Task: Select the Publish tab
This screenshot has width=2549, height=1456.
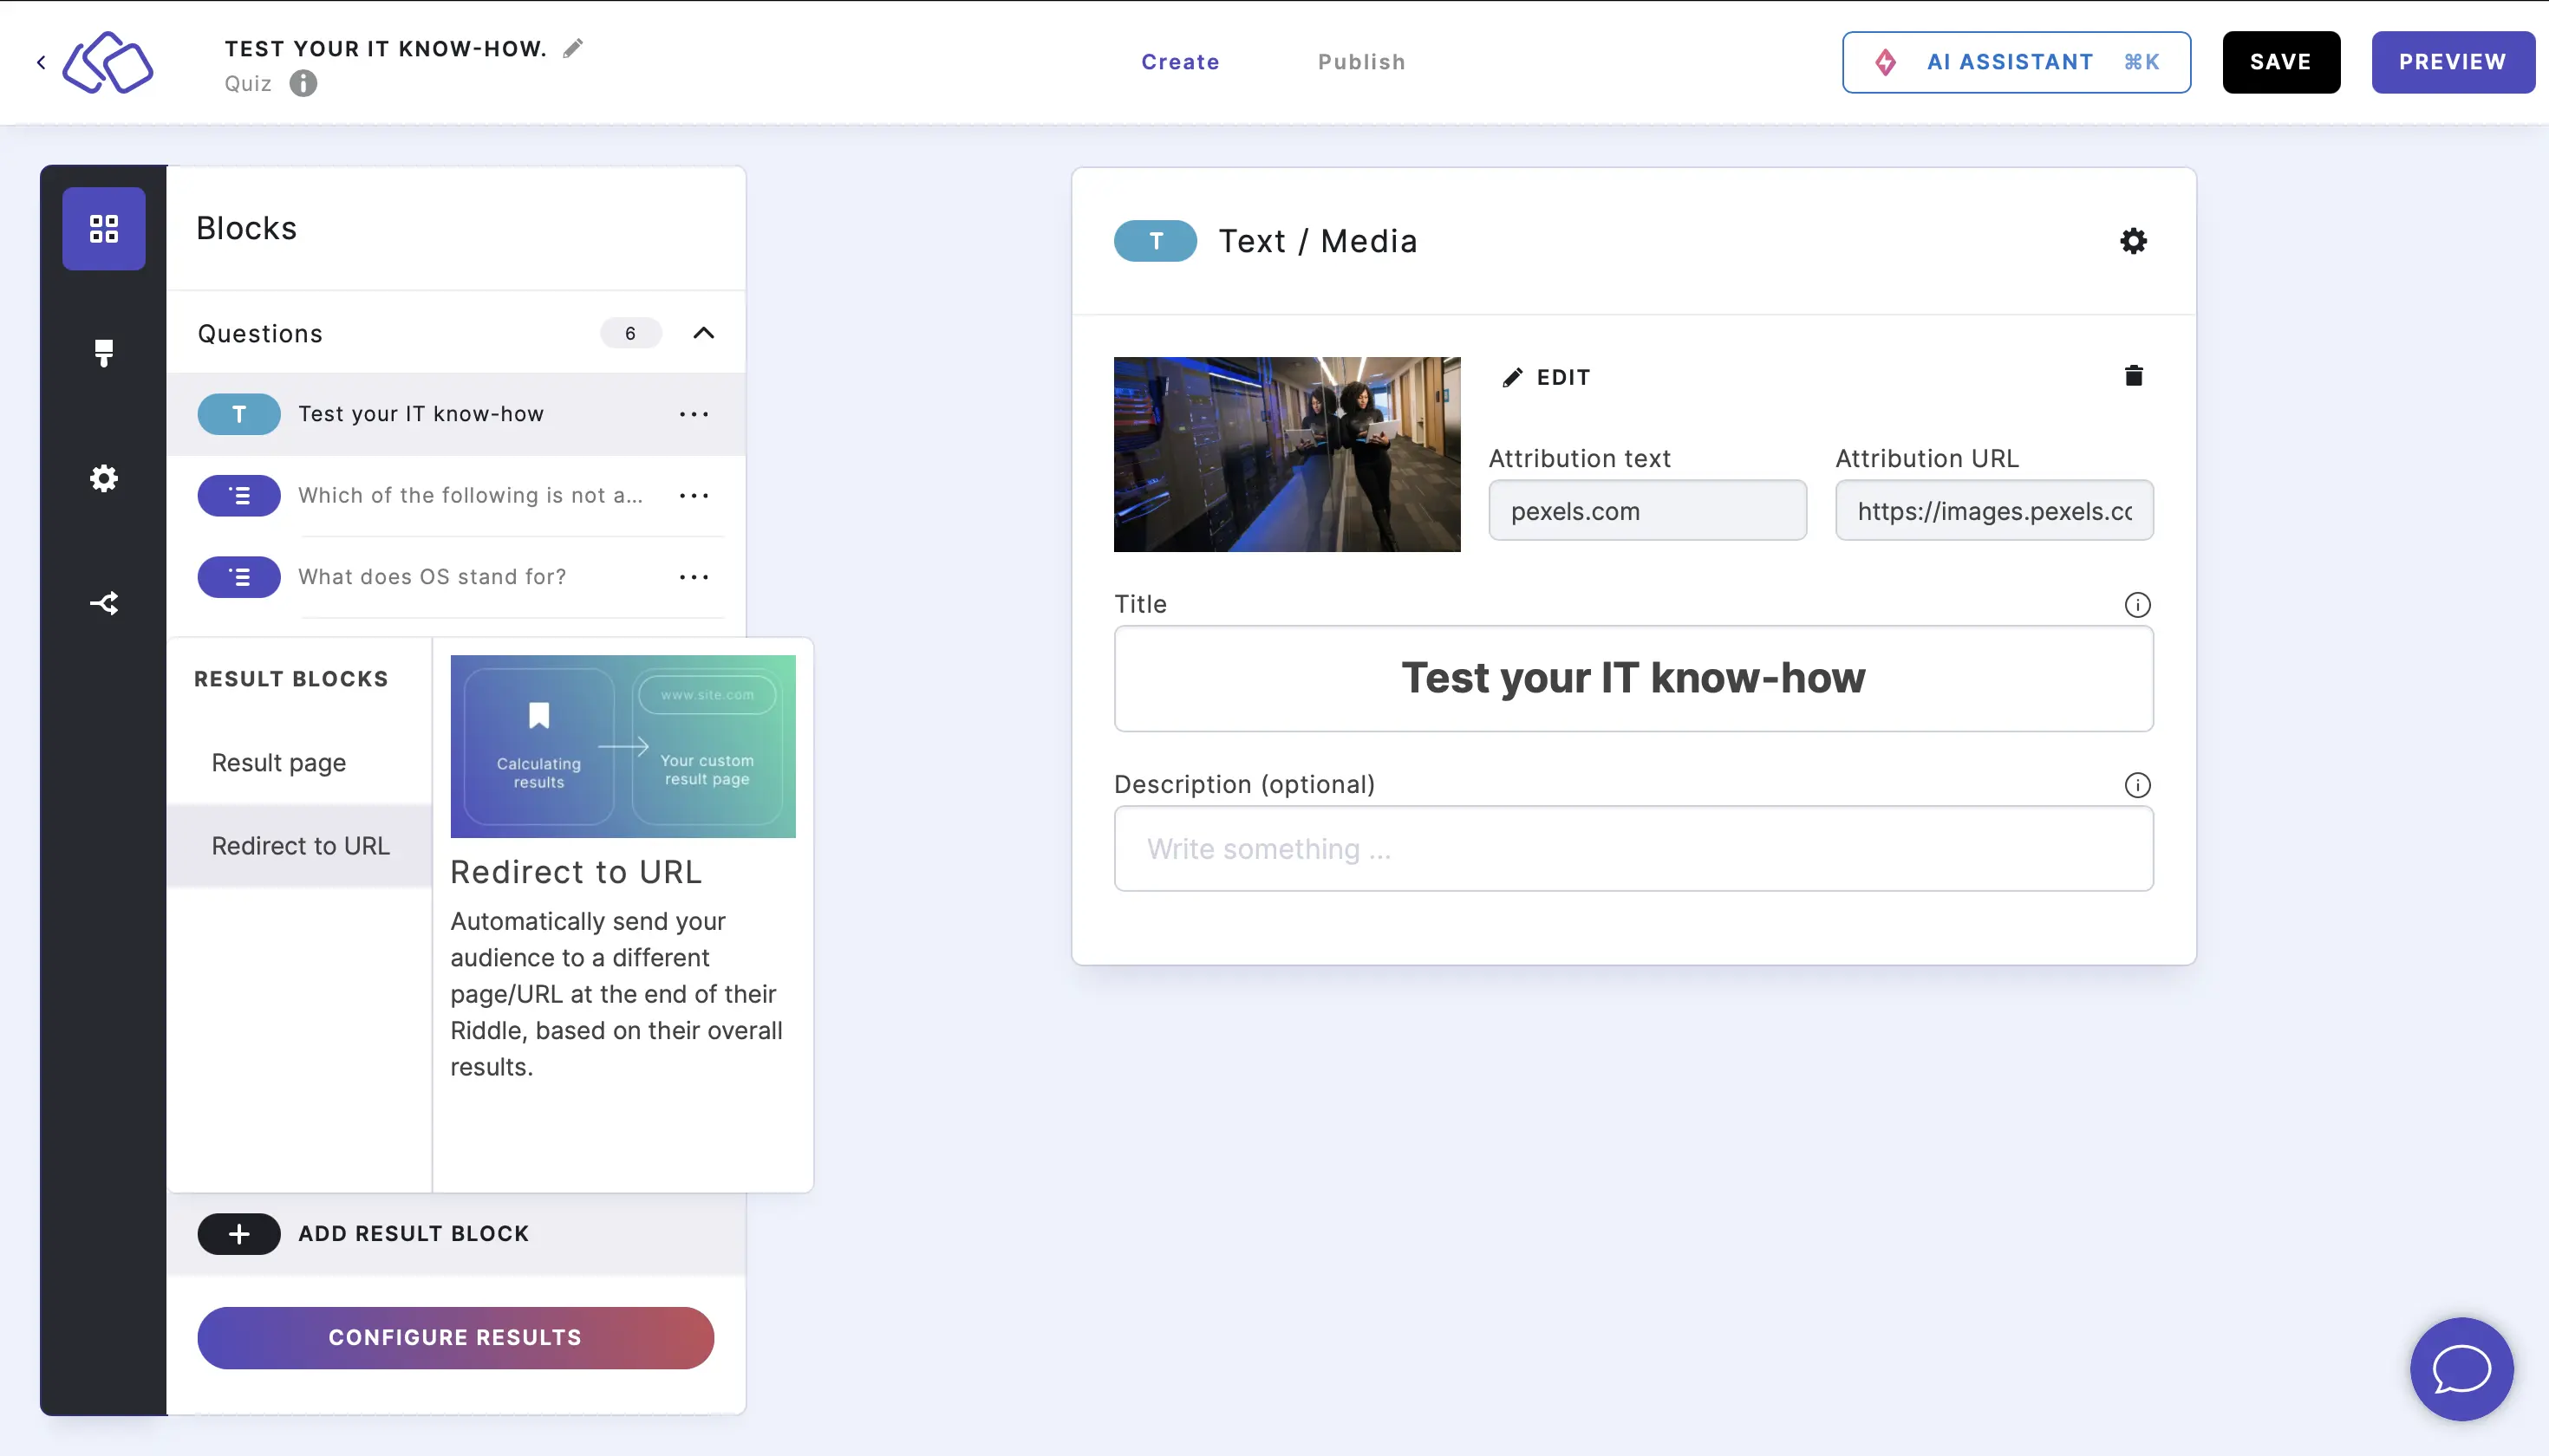Action: point(1362,62)
